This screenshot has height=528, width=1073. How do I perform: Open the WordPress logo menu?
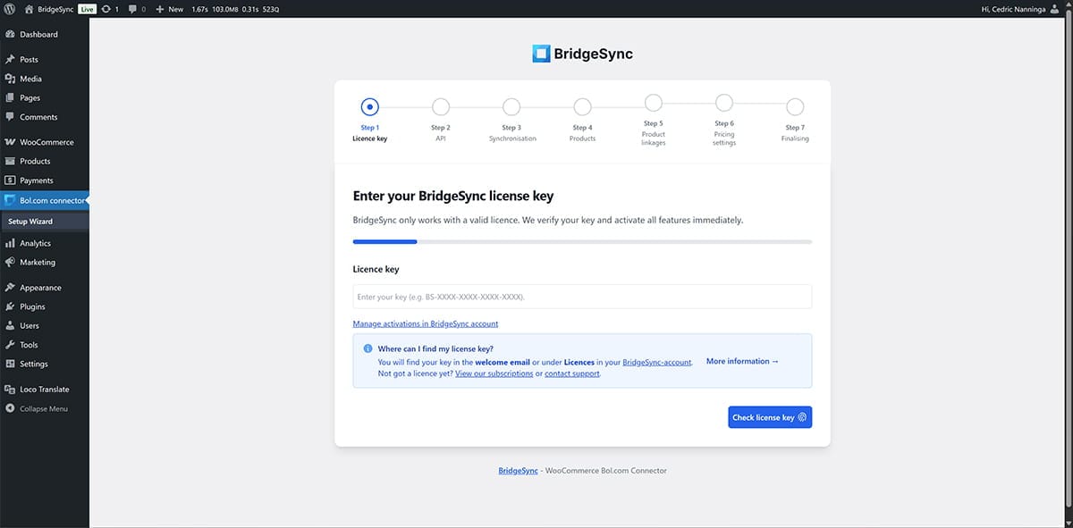[9, 8]
